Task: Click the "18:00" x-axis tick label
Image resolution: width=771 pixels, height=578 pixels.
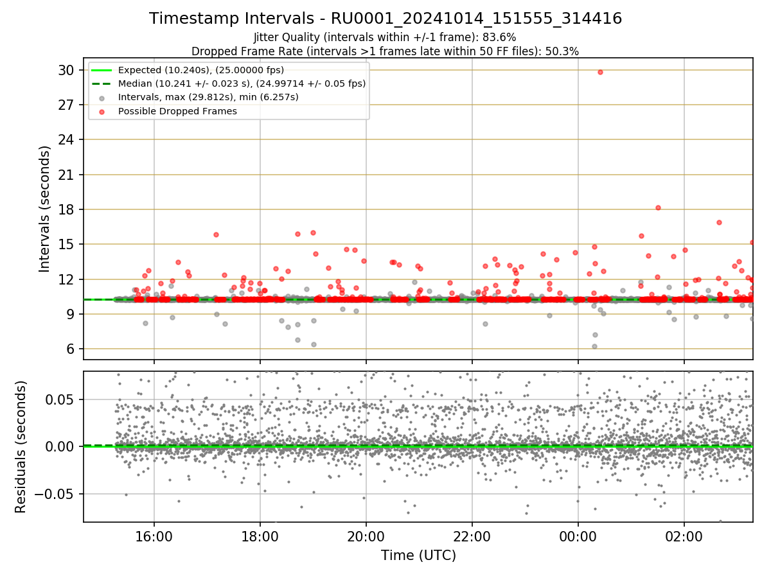Action: tap(260, 536)
